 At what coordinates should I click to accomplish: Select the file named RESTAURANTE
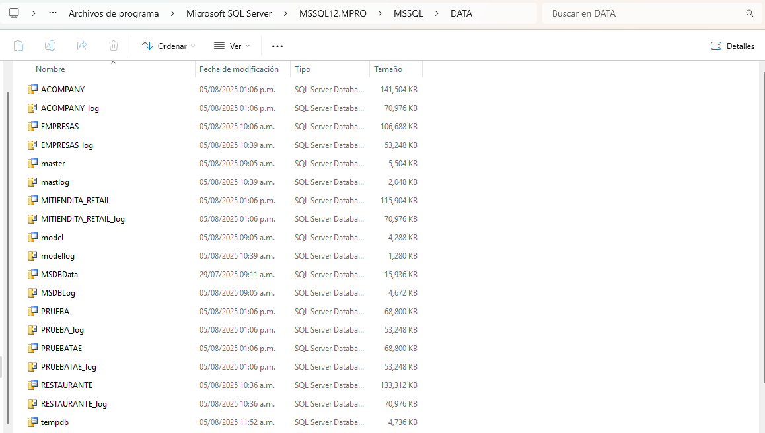66,385
